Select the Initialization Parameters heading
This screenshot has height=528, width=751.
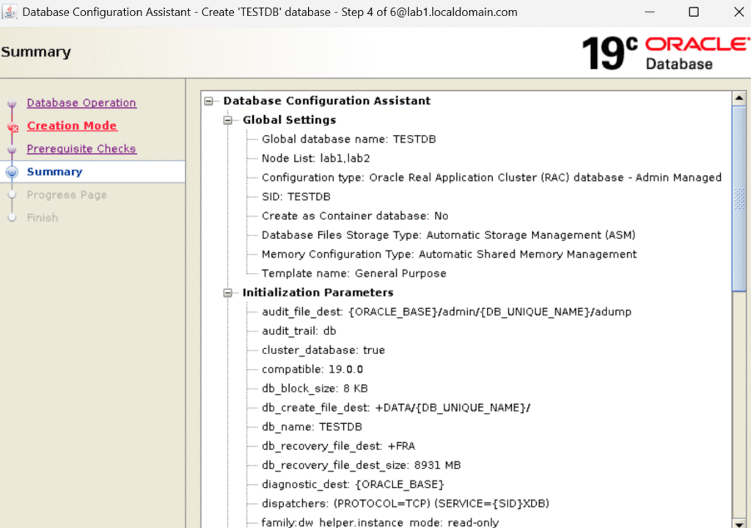318,293
